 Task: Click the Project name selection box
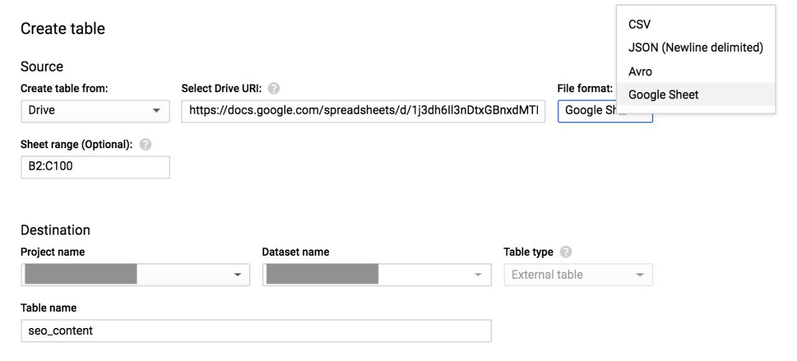click(x=135, y=274)
